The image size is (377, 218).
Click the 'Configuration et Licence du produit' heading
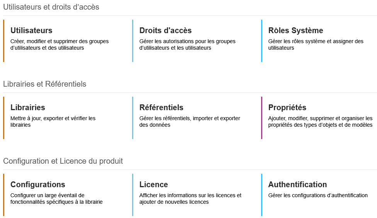pyautogui.click(x=63, y=161)
